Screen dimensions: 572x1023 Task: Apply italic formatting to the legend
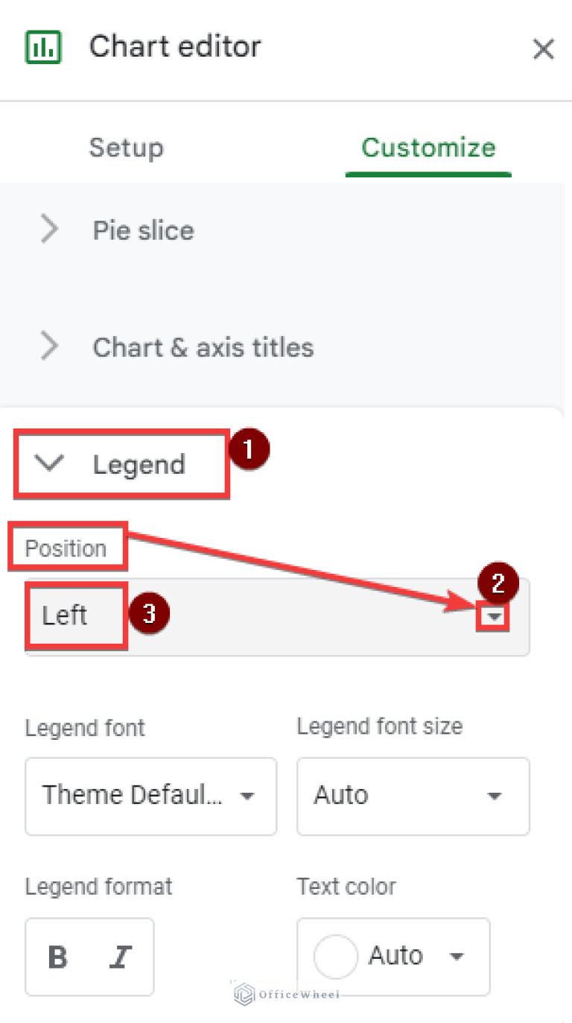click(x=121, y=957)
